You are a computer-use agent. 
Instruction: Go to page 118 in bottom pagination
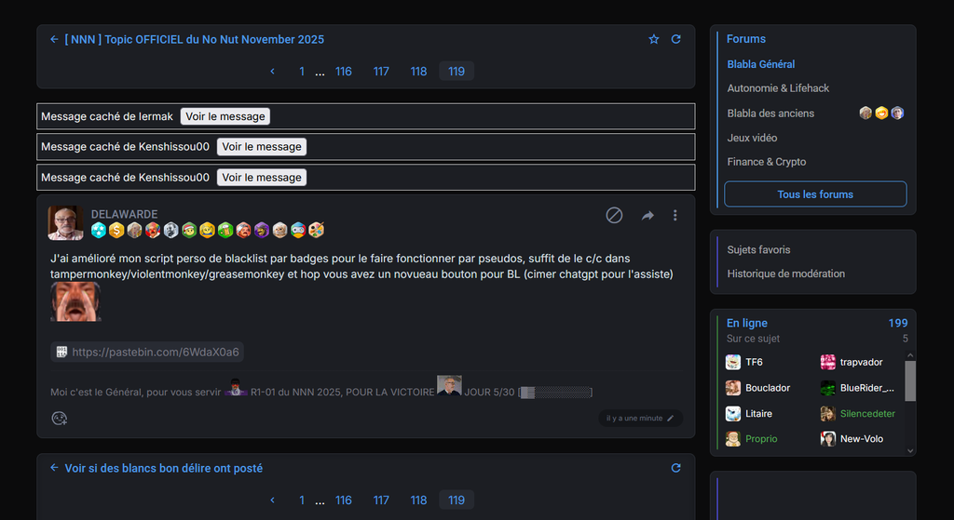pyautogui.click(x=418, y=500)
